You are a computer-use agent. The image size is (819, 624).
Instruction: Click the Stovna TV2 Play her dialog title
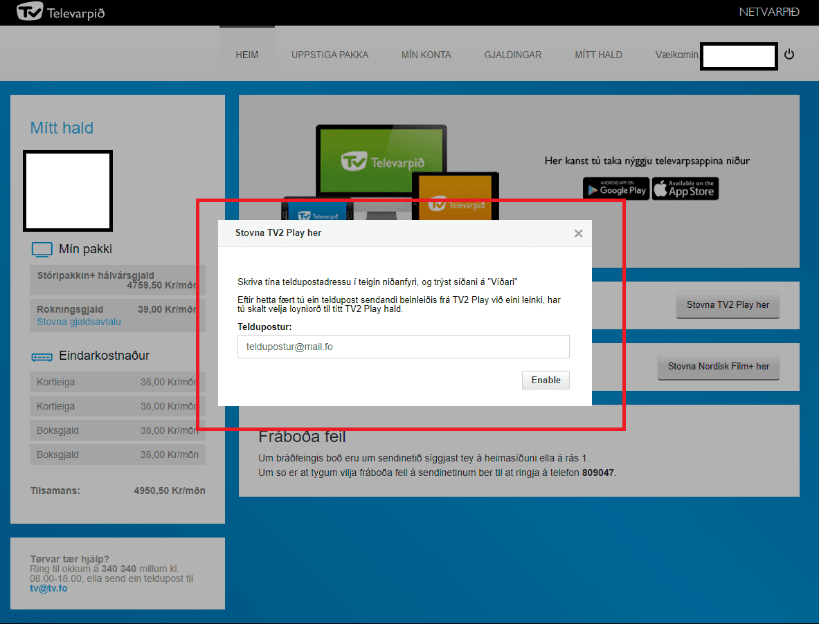coord(278,232)
